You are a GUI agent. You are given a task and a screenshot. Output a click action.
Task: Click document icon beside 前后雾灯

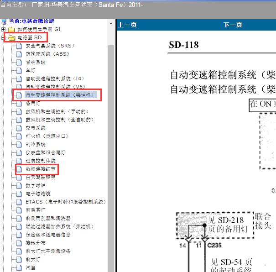click(19, 210)
